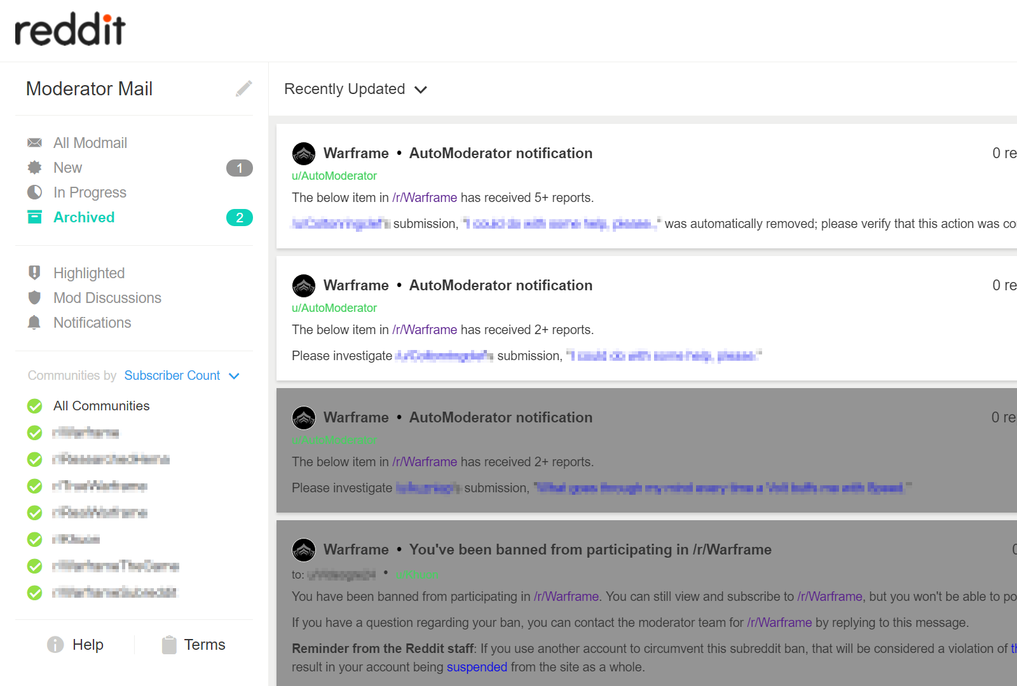
Task: Expand the Recently Updated sort dropdown
Action: coord(355,89)
